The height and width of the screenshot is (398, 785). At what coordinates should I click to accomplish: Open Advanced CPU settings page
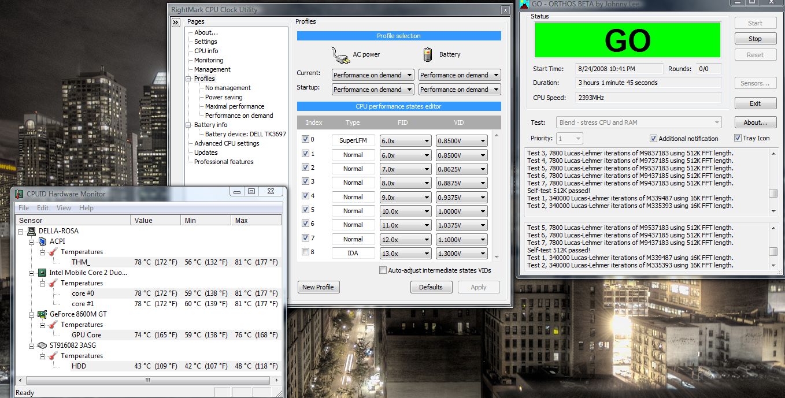point(227,143)
